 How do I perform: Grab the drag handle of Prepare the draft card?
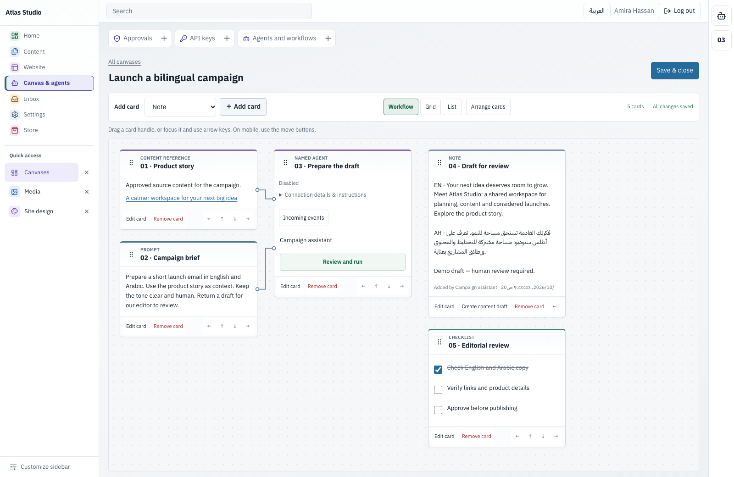pyautogui.click(x=285, y=162)
